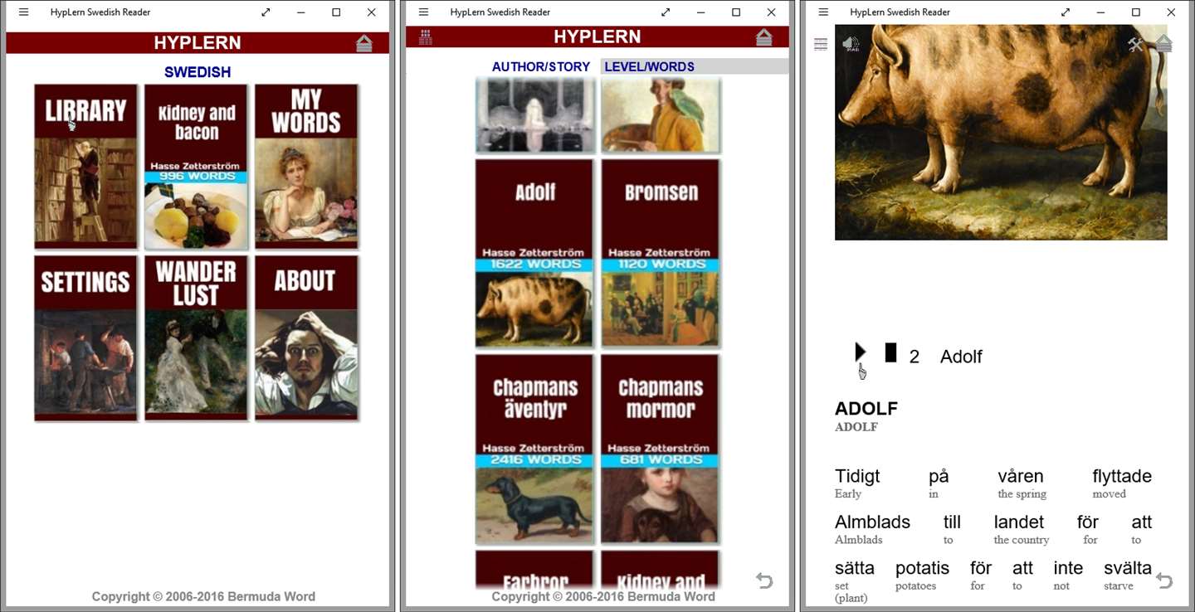Click the word 'till'

coord(952,522)
